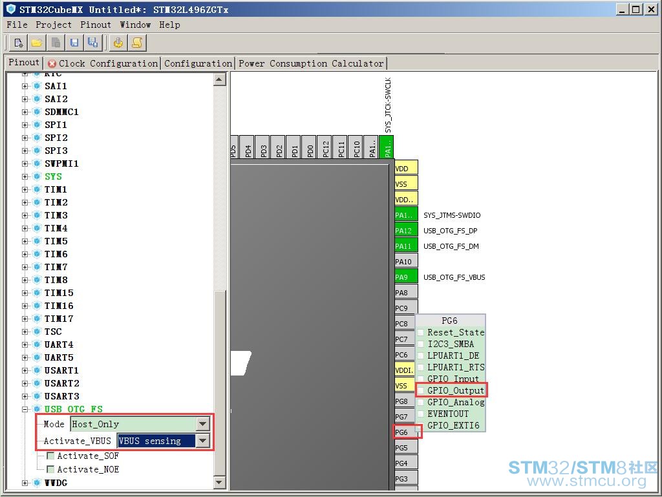Click the STM32CubeMX title bar logo

(x=12, y=9)
